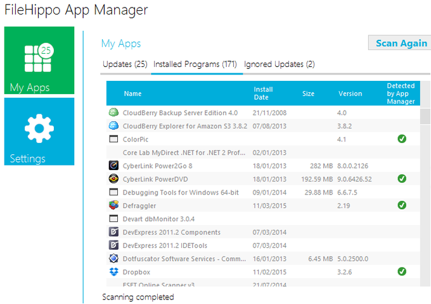Viewport: 431px width, 304px height.
Task: Click version value 9.0.6426.52
Action: tap(354, 179)
